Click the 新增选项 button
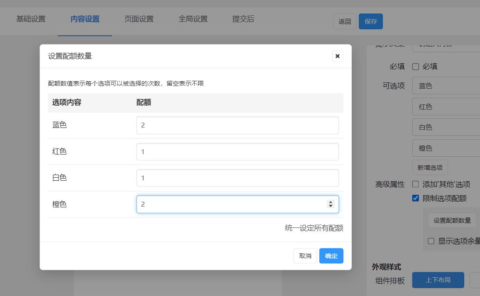The image size is (480, 296). (430, 168)
